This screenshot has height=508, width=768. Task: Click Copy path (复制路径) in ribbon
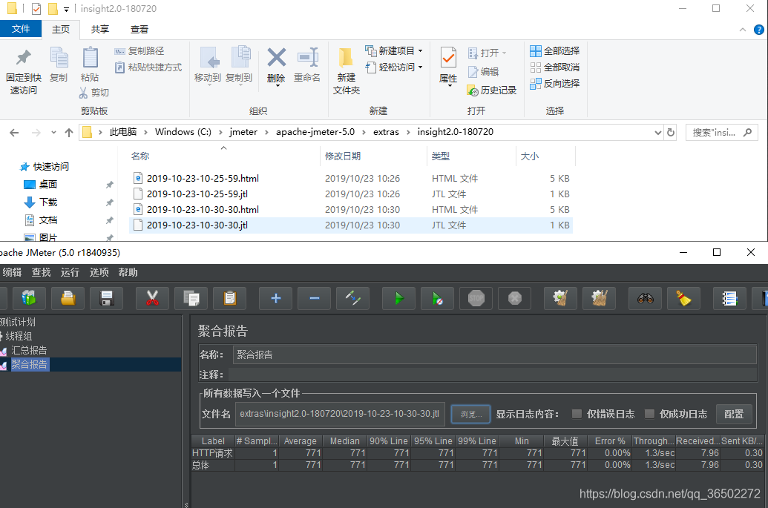(x=140, y=51)
